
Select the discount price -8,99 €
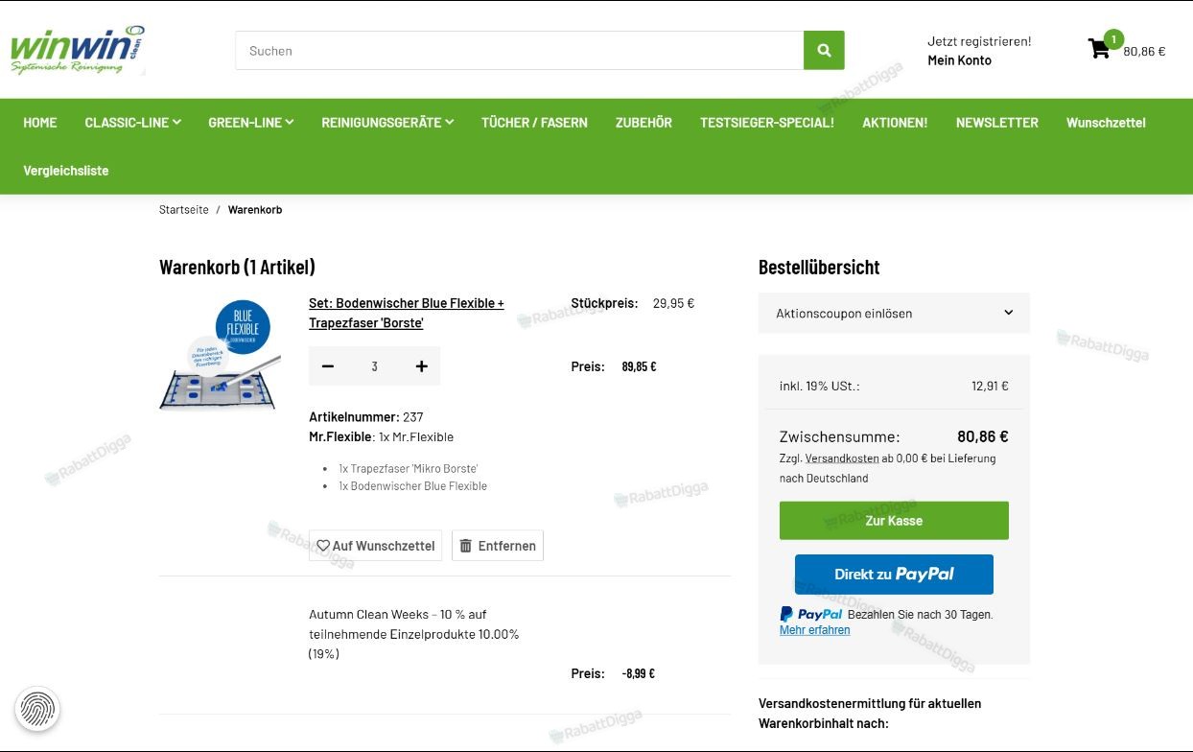639,673
